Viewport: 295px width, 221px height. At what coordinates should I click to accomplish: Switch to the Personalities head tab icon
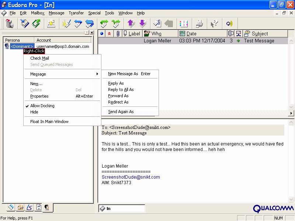coord(47,207)
